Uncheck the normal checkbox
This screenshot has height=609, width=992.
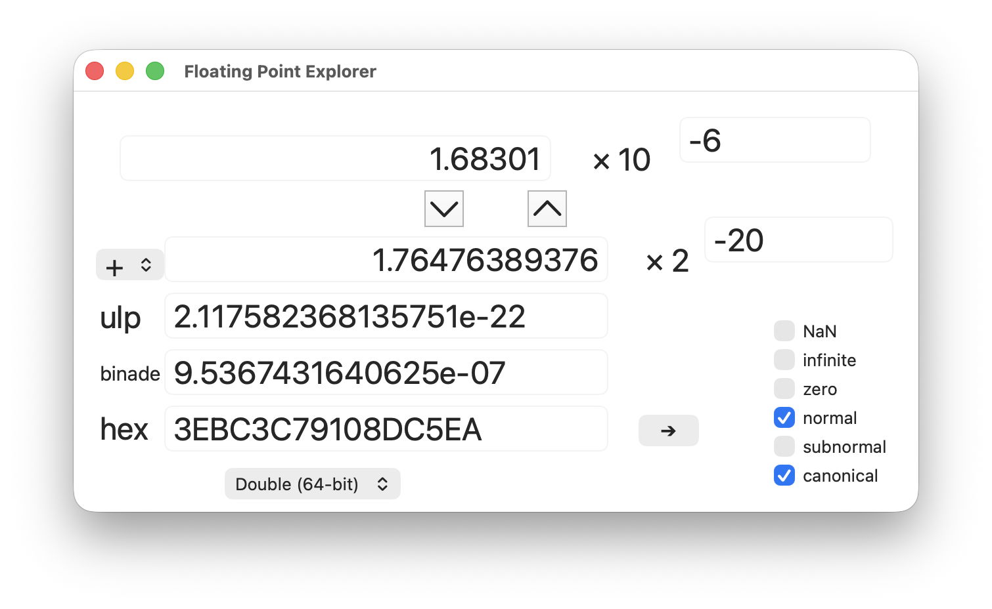click(784, 417)
